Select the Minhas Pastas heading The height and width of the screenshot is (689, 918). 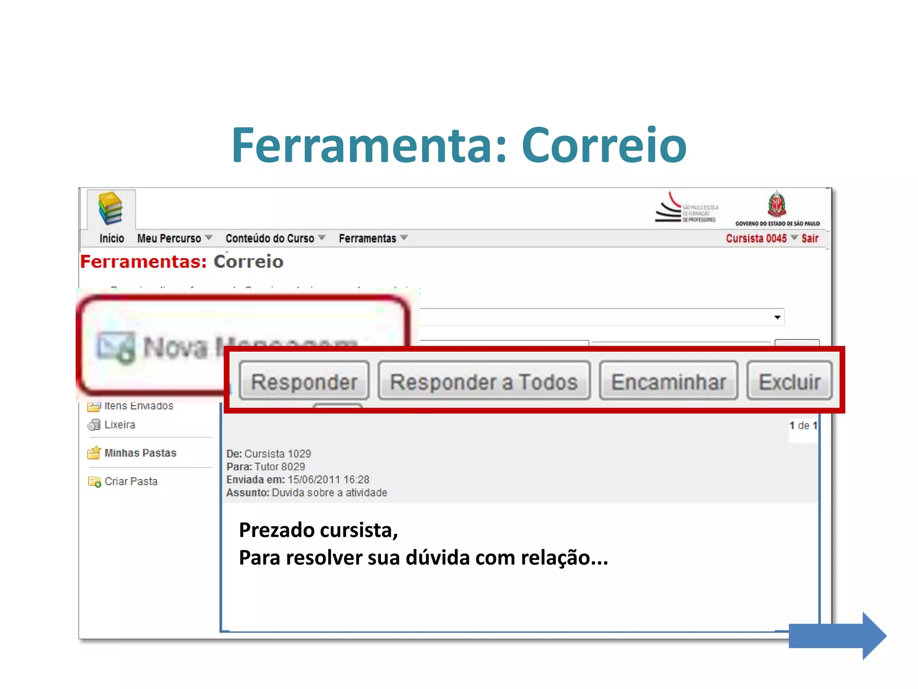(140, 453)
